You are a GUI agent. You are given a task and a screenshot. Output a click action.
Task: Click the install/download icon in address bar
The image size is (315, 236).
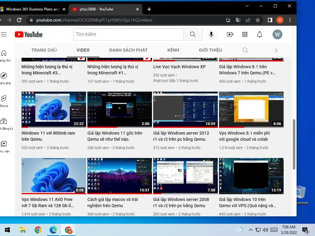click(228, 20)
